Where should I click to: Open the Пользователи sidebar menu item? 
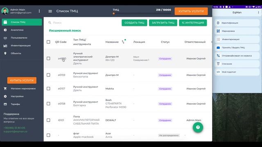[x=22, y=38]
